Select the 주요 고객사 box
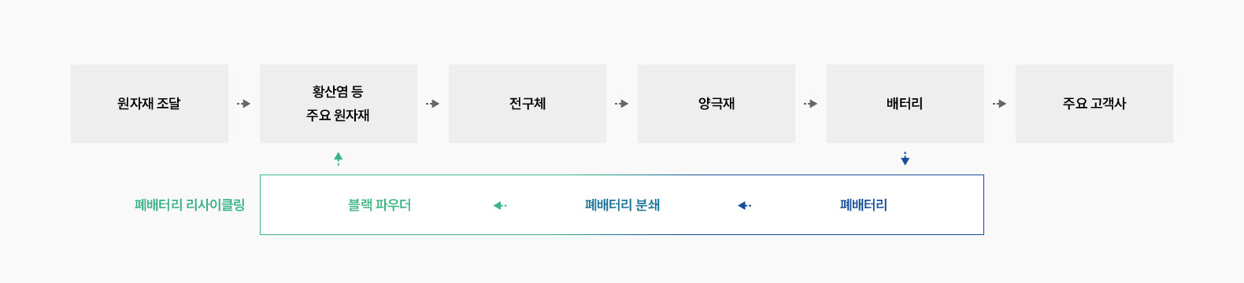The width and height of the screenshot is (1244, 283). click(1094, 104)
